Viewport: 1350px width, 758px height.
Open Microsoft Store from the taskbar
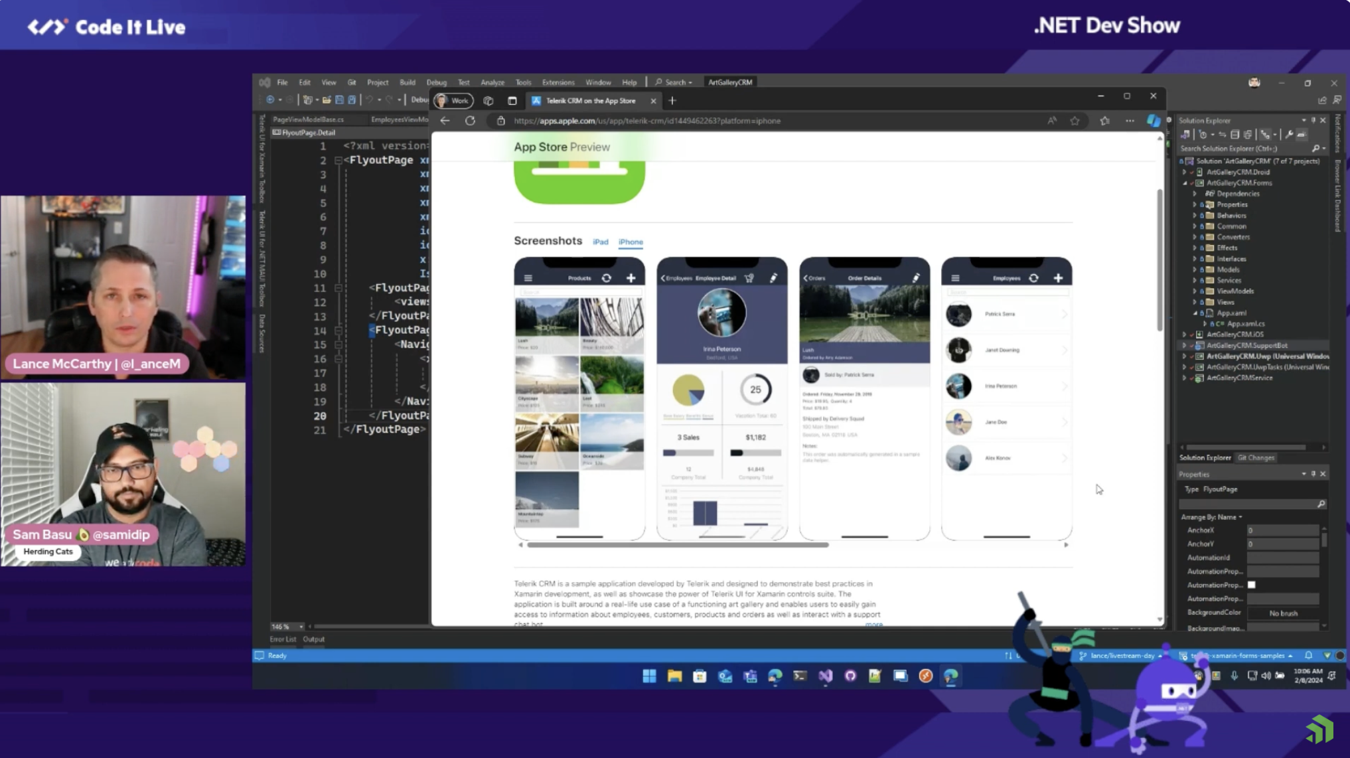pos(700,676)
